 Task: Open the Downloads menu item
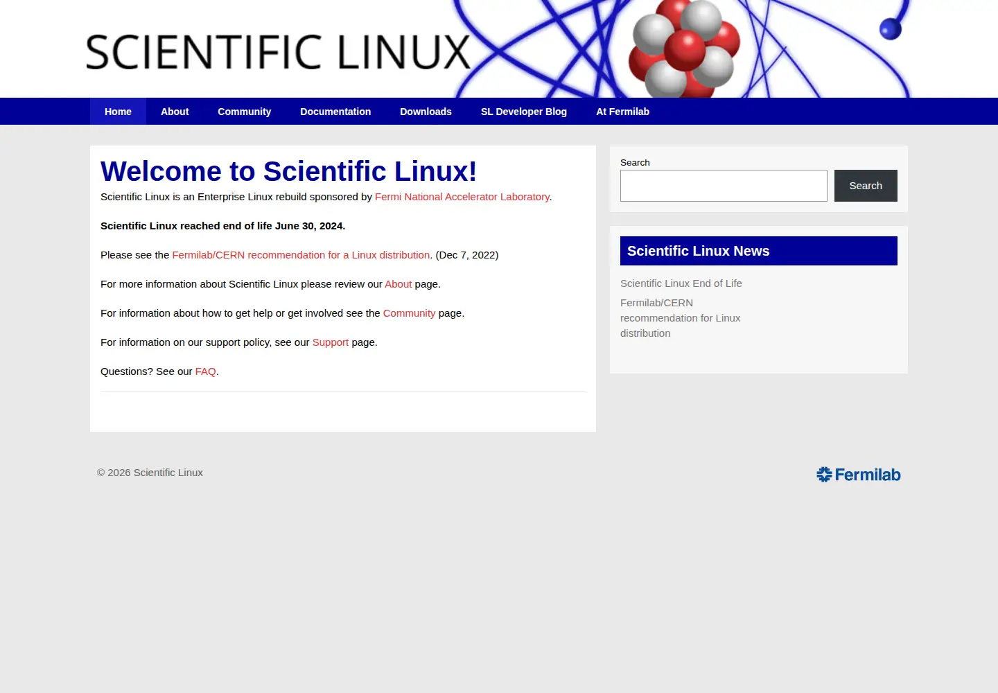tap(426, 112)
